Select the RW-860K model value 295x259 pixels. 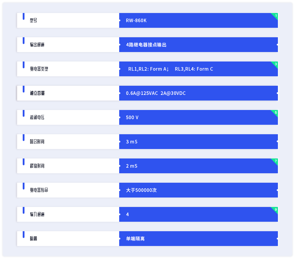point(136,20)
